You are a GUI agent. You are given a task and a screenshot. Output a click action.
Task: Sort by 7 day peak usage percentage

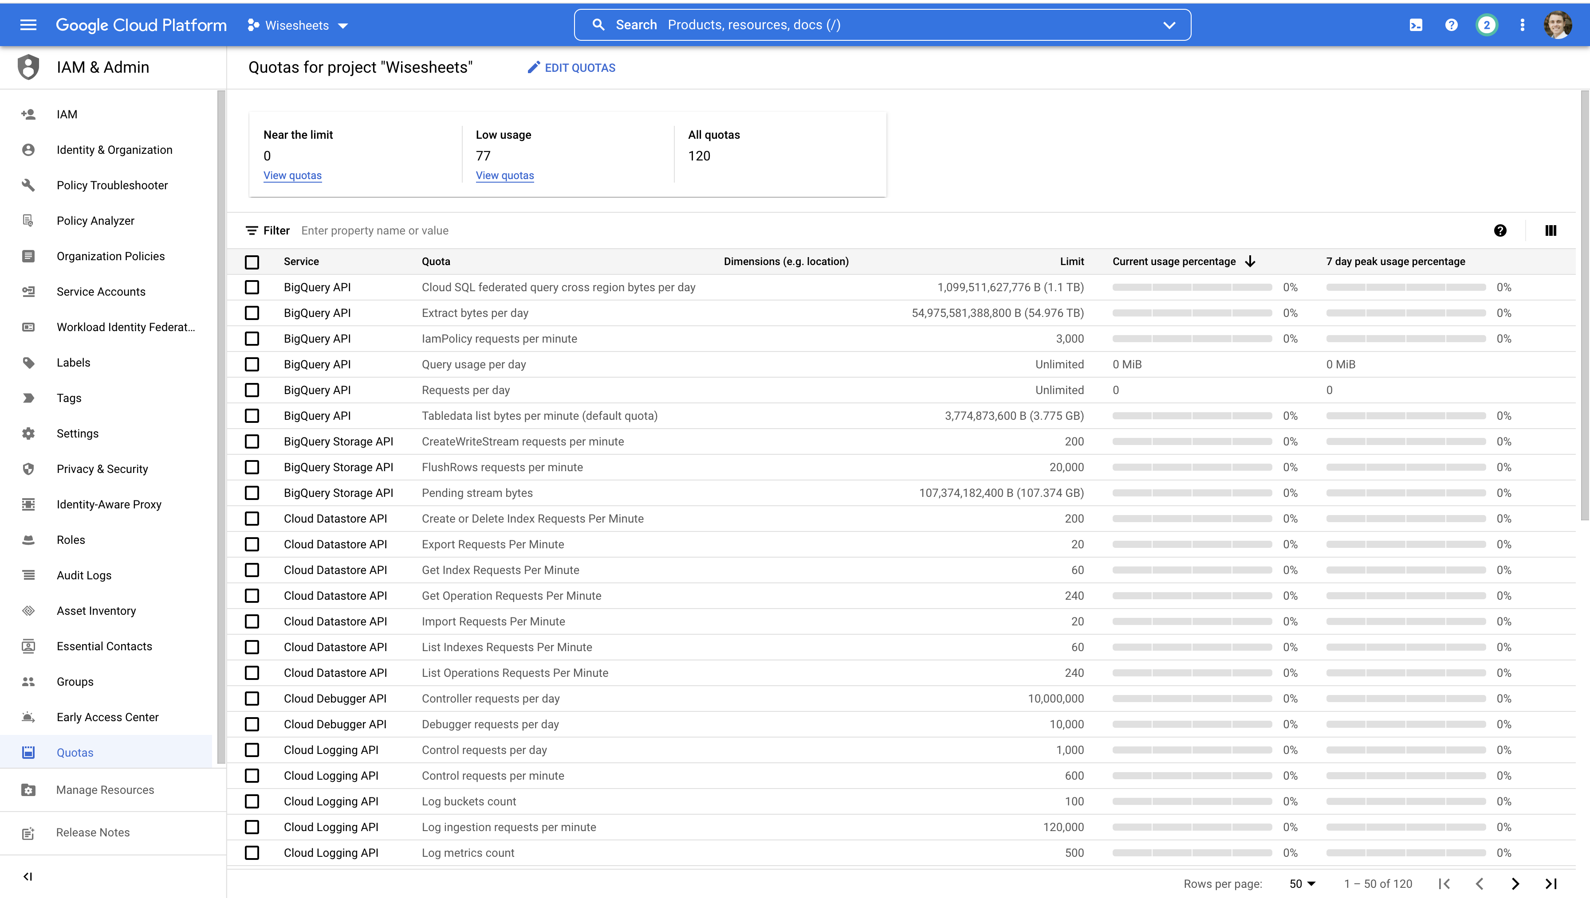coord(1396,262)
